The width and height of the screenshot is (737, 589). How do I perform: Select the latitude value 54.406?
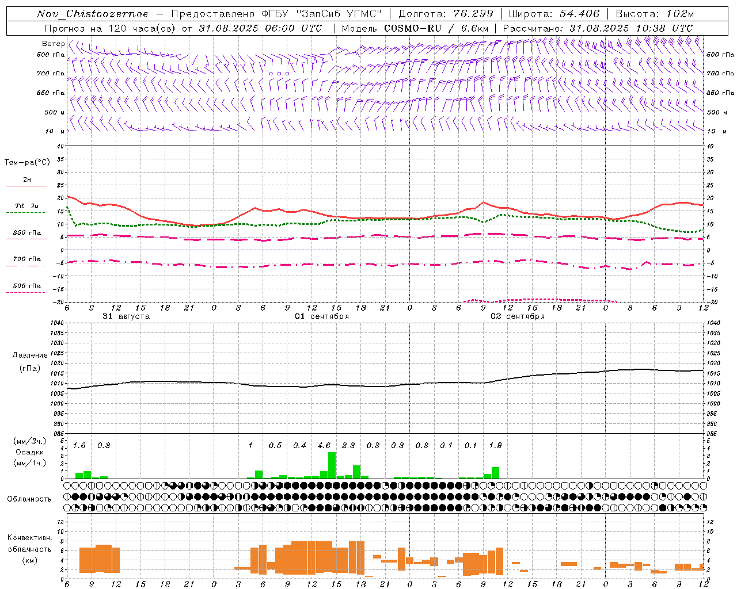[580, 14]
